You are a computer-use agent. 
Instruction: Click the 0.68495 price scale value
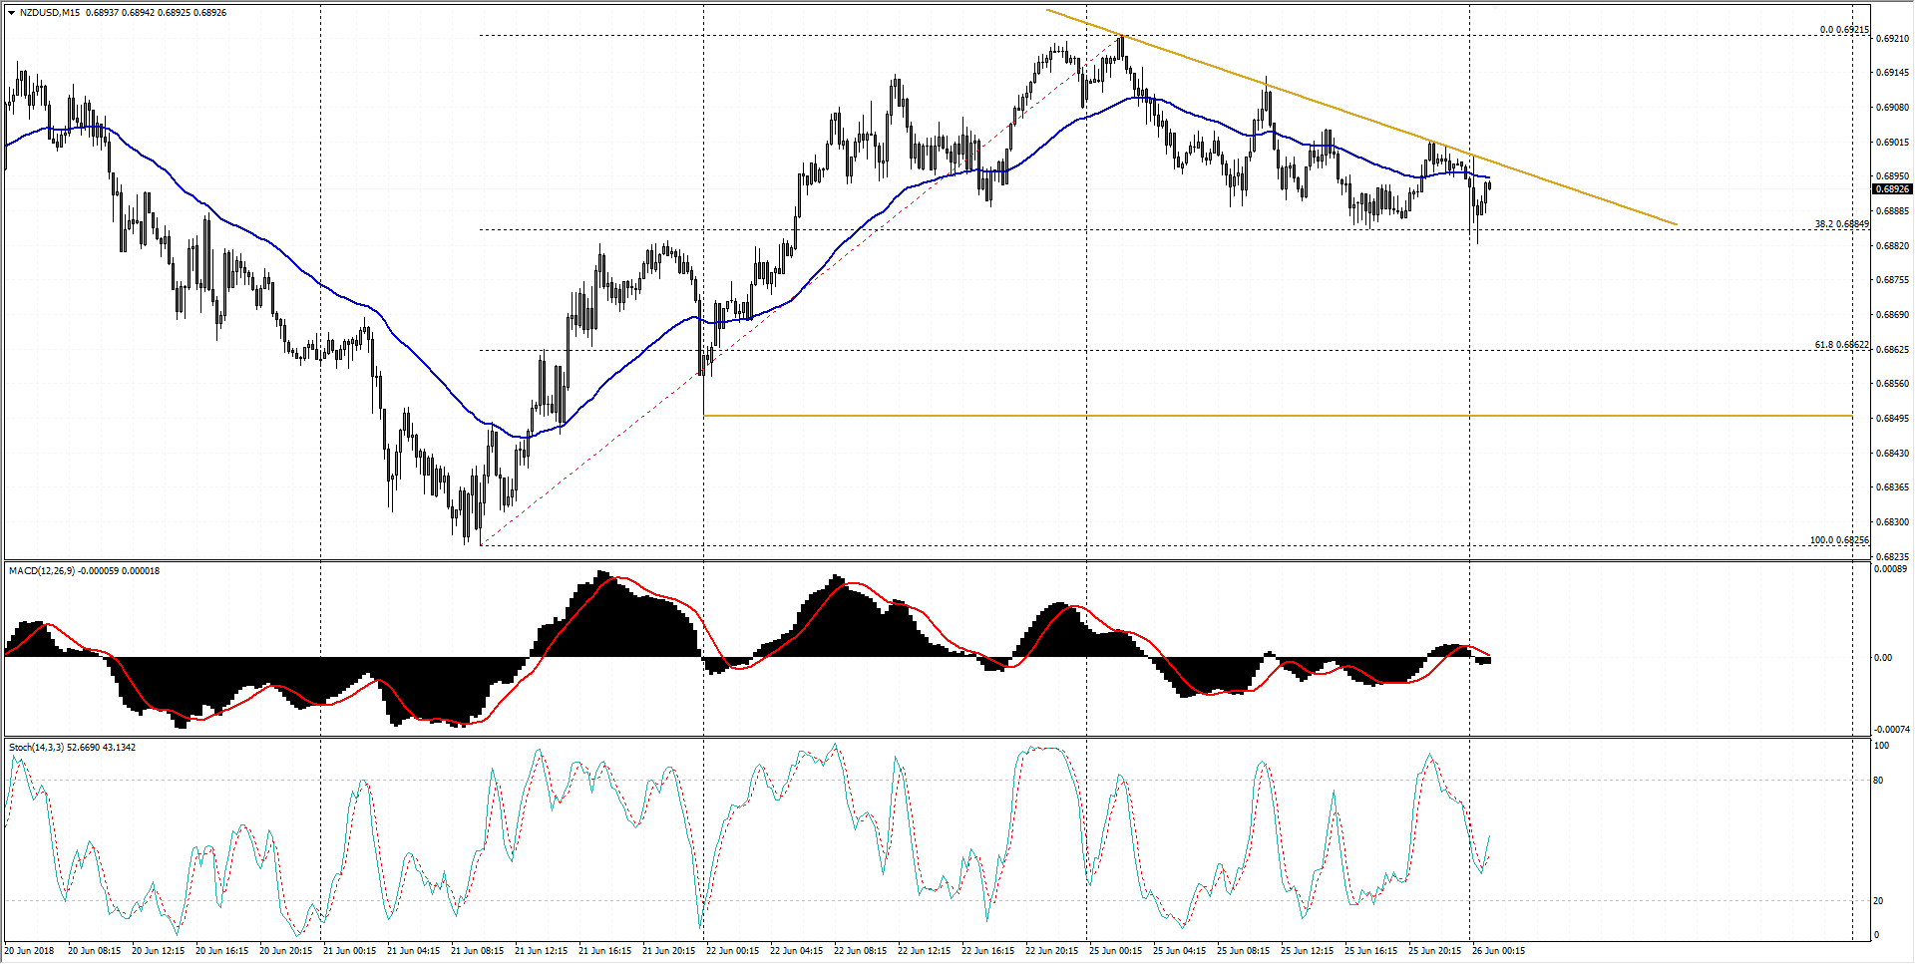tap(1892, 419)
